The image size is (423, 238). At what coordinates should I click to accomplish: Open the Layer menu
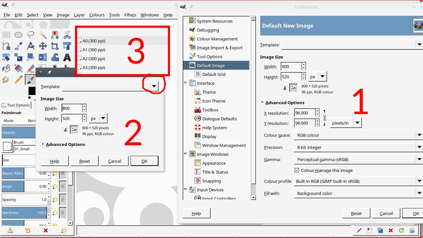pos(79,15)
